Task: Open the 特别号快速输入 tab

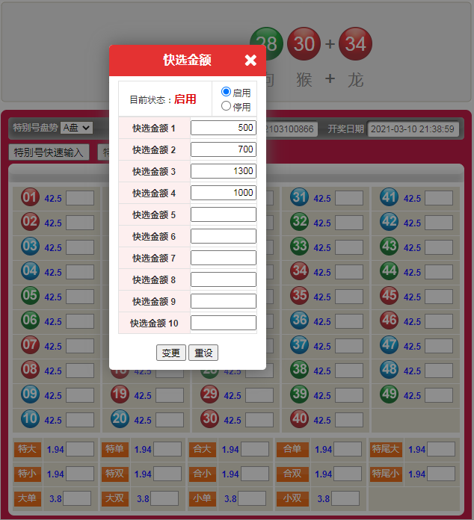Action: (49, 152)
